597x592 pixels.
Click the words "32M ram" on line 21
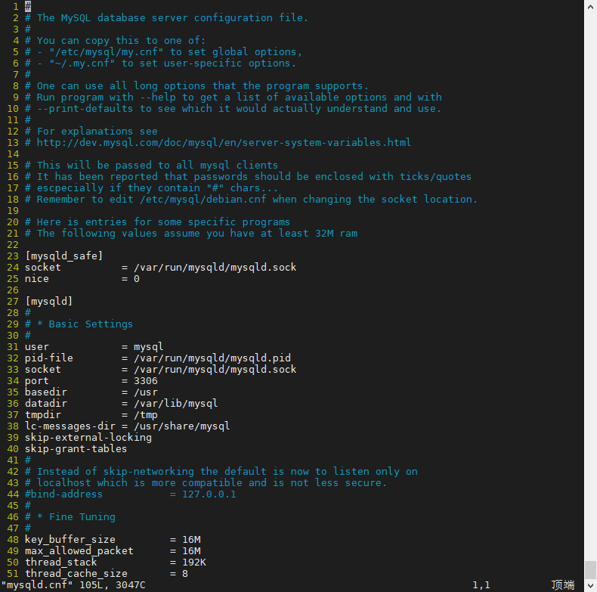(x=336, y=234)
